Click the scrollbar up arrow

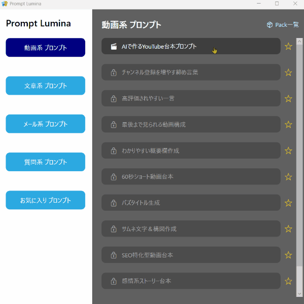point(299,42)
